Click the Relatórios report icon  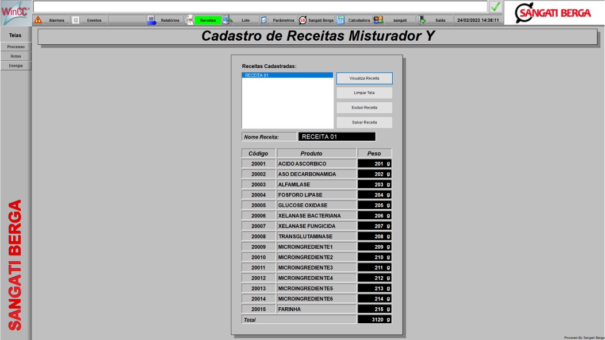(x=151, y=20)
